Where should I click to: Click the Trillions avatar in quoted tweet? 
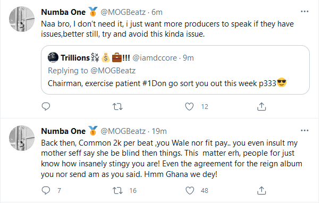[53, 57]
